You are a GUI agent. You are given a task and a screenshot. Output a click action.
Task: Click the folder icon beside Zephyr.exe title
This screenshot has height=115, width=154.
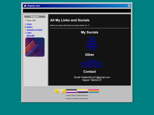point(25,6)
